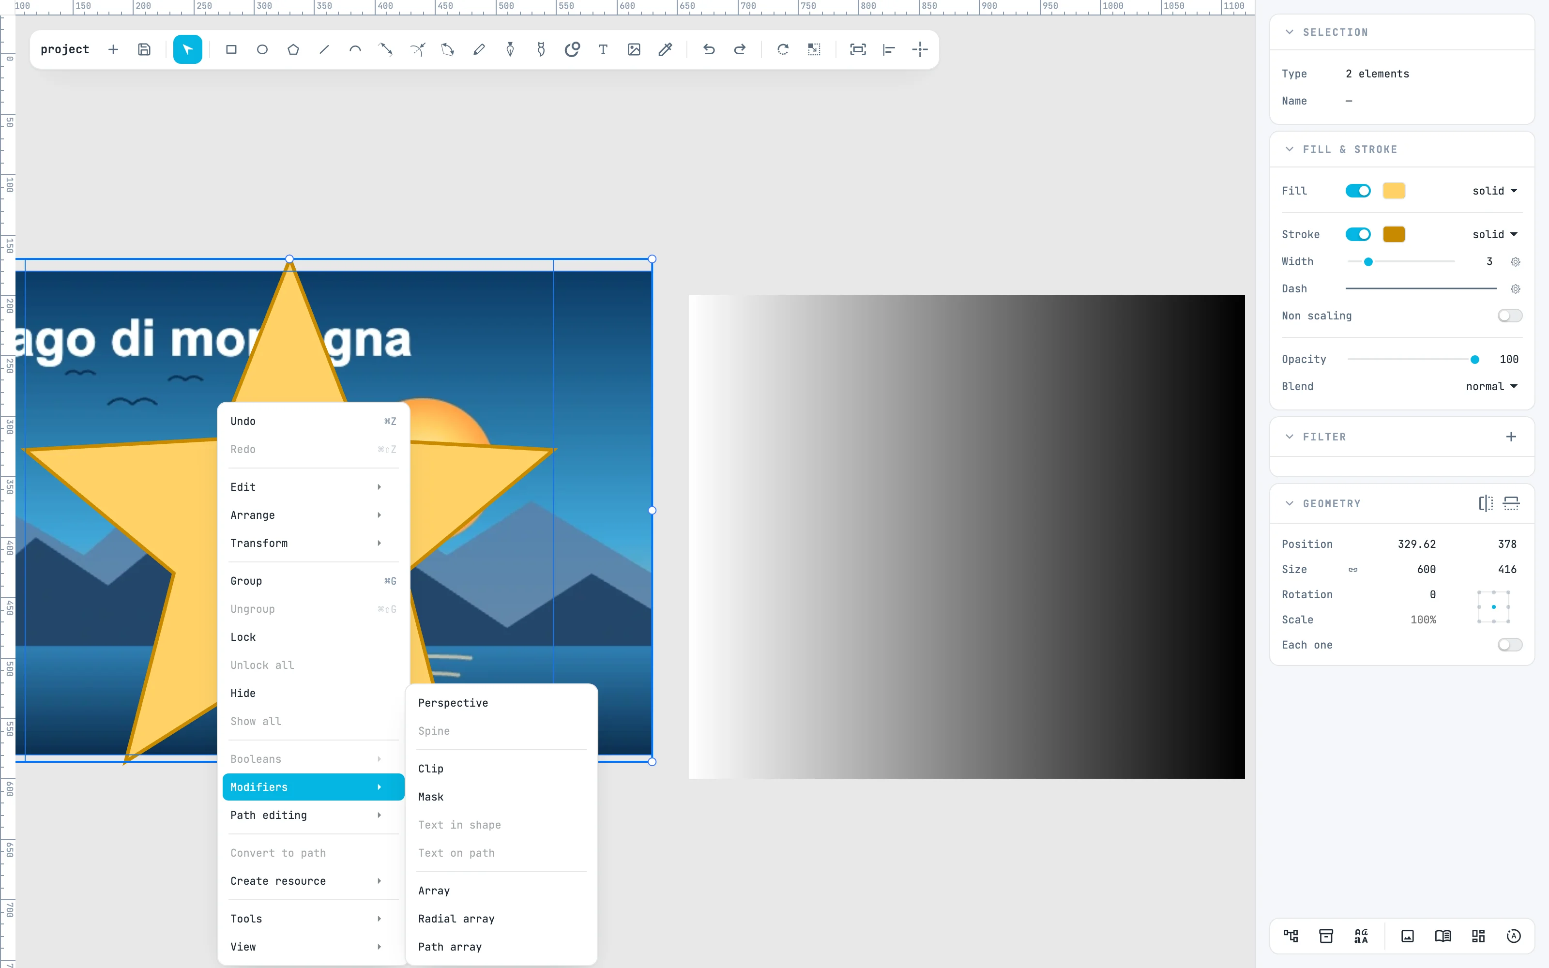
Task: Click the Undo arrow in toolbar
Action: 709,49
